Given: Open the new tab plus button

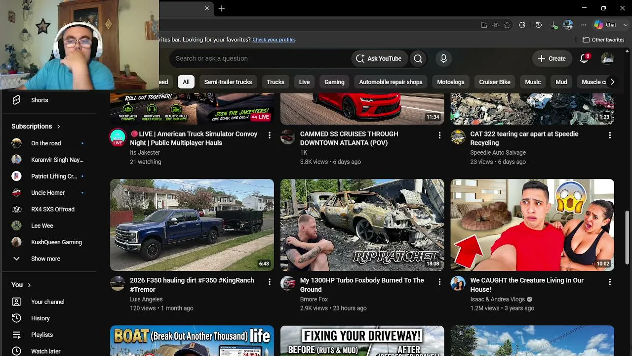Looking at the screenshot, I should [x=222, y=8].
